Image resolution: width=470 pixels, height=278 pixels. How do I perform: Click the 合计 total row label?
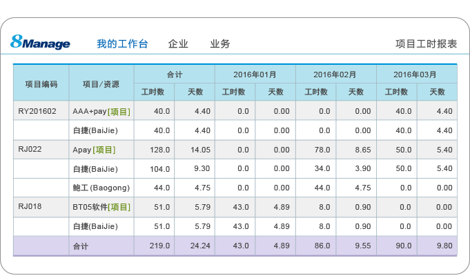tap(80, 246)
